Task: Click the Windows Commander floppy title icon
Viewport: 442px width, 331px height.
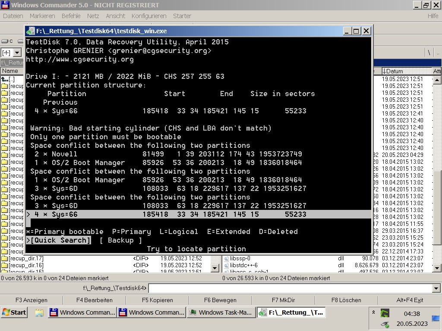Action: [5, 5]
